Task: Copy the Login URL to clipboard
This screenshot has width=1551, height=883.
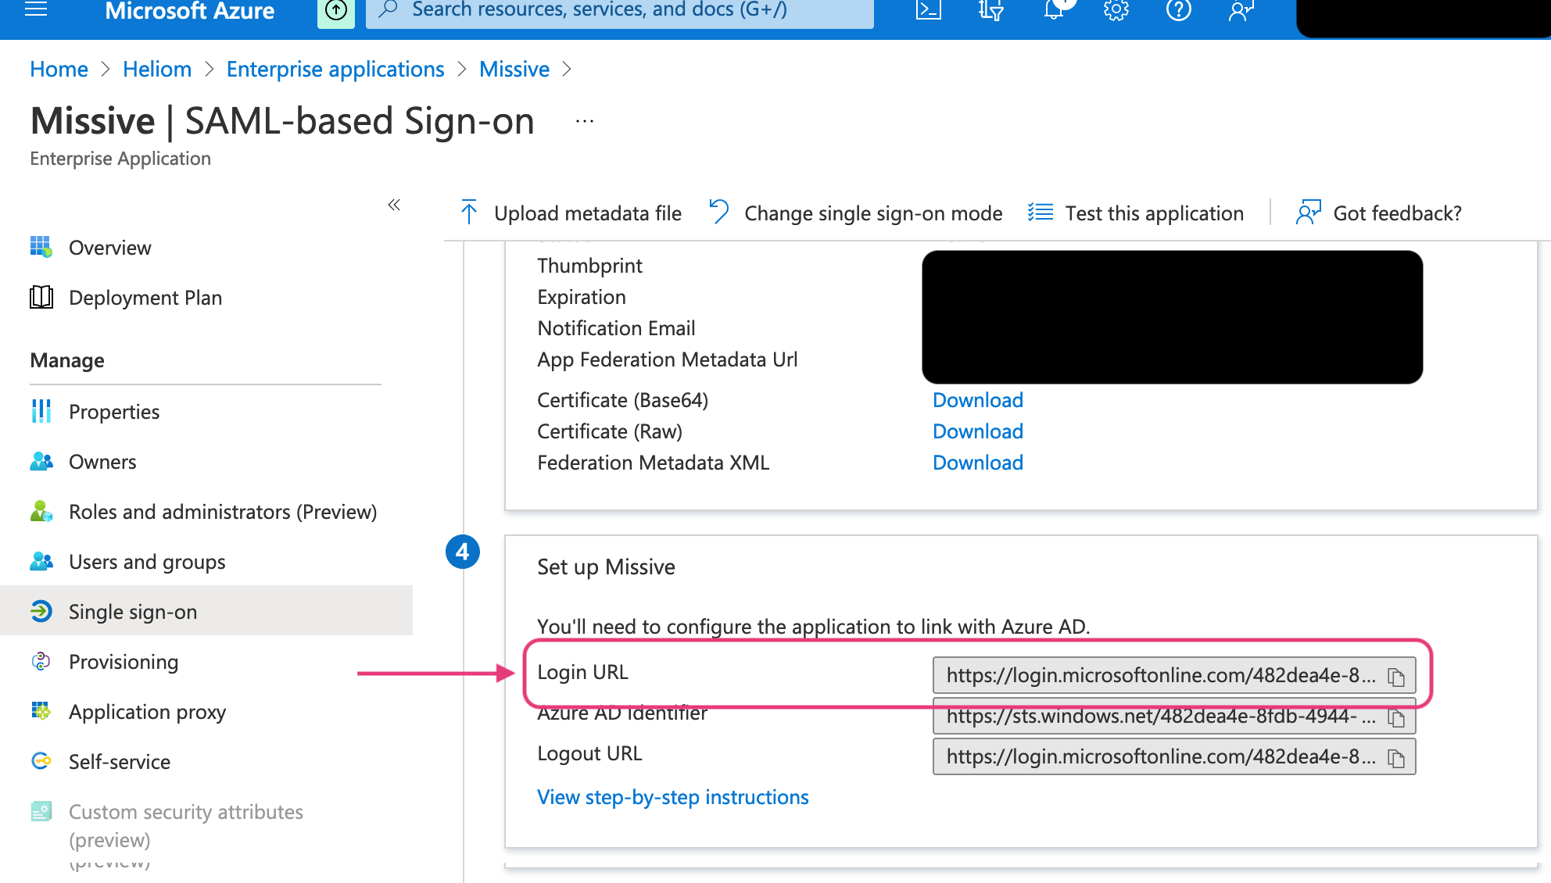Action: pyautogui.click(x=1396, y=677)
